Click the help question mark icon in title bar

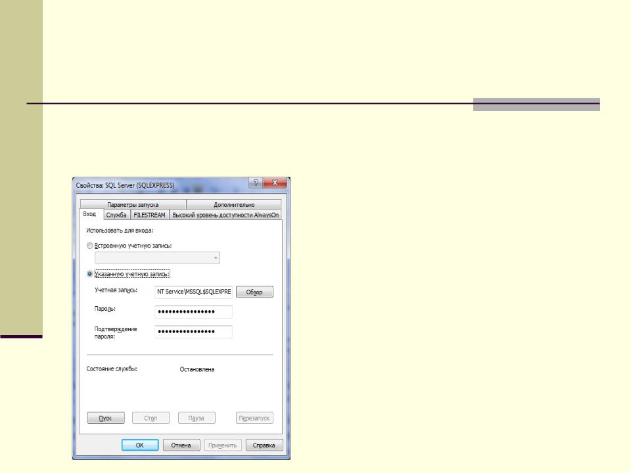coord(256,183)
